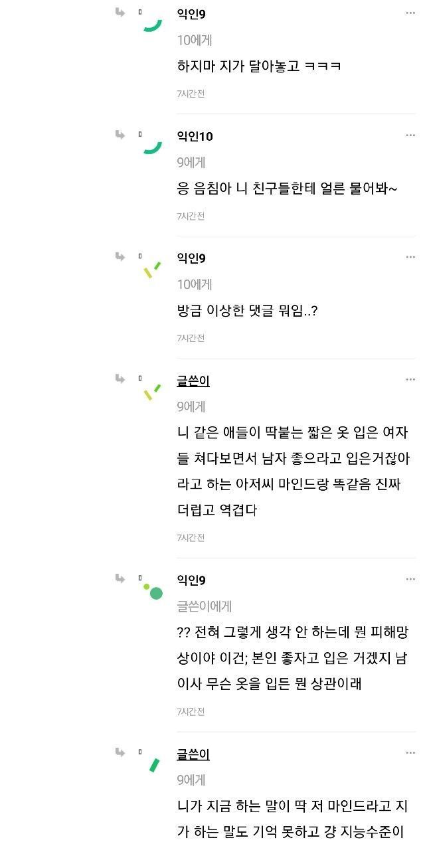Click the reply arrow beside the "니 같은 애들이" comment
This screenshot has height=850, width=425.
(x=120, y=379)
